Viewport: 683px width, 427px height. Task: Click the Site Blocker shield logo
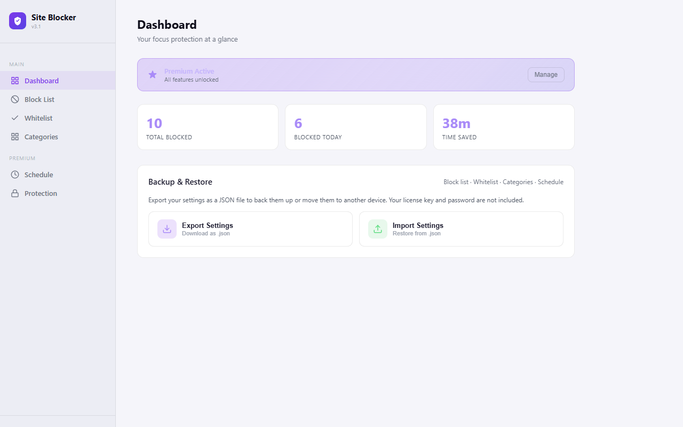pos(18,21)
